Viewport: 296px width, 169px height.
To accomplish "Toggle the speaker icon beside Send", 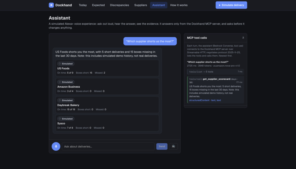I will click(173, 146).
